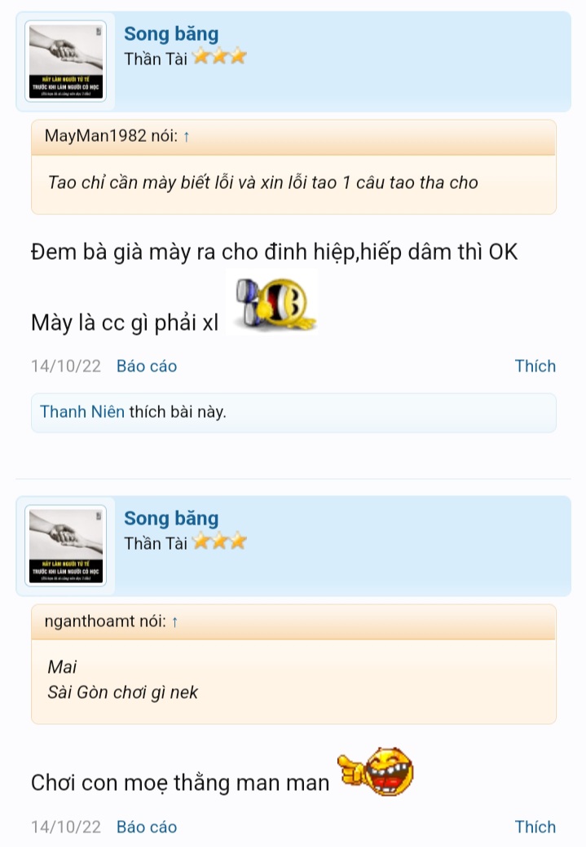Open Thanh Niên's profile from the likes bar
Viewport: 586px width, 847px height.
pos(82,412)
